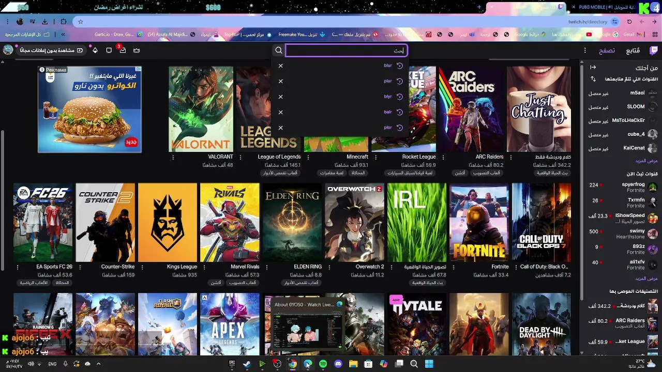Open the crown Prime loot icon
The width and height of the screenshot is (662, 372).
point(137,50)
